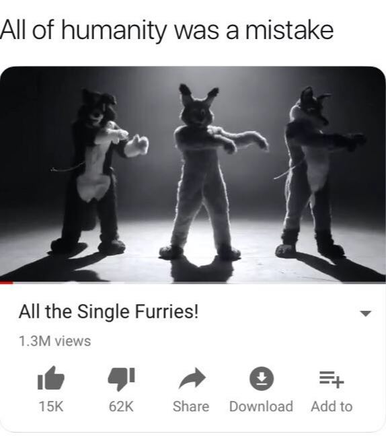Viewport: 386px width, 440px height.
Task: Click the Download circle icon
Action: [x=262, y=378]
